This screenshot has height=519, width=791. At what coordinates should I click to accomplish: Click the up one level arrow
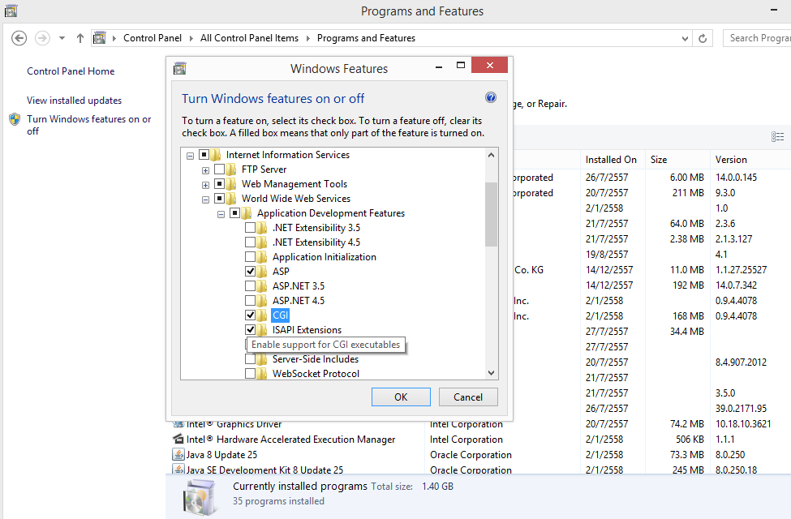tap(80, 38)
